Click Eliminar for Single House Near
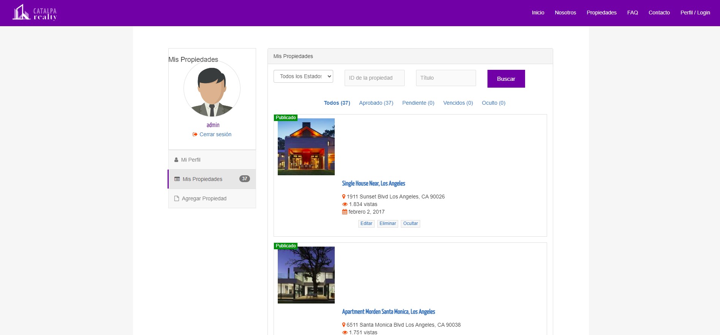This screenshot has width=720, height=335. click(388, 223)
